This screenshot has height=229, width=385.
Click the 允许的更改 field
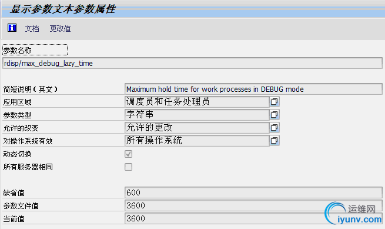point(197,127)
